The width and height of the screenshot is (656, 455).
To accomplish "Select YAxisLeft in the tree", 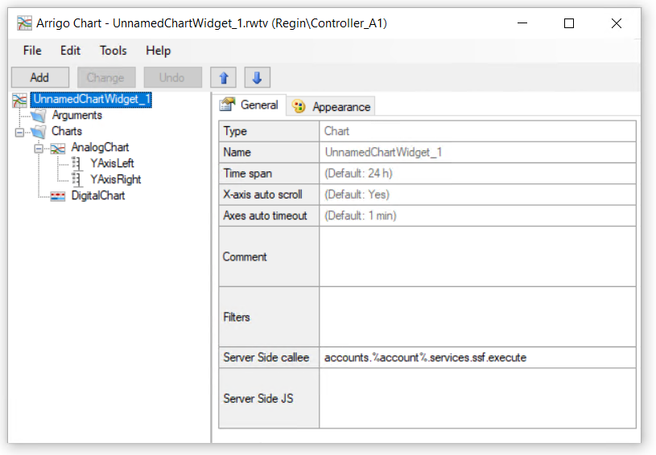I will tap(112, 163).
